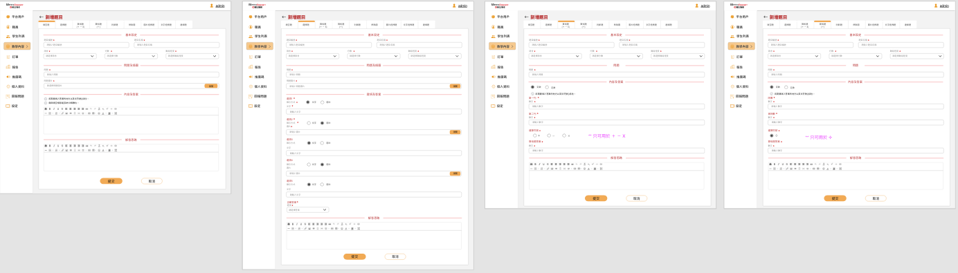Image resolution: width=958 pixels, height=273 pixels.
Task: Expand 教學內容 chevron in first window sidebar
Action: point(27,46)
